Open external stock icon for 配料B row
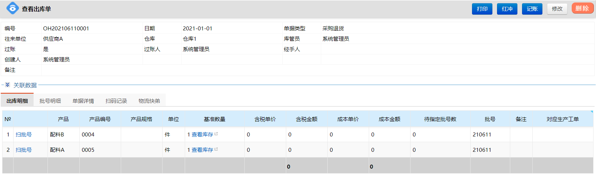Viewport: 596px width, 175px height. click(216, 134)
